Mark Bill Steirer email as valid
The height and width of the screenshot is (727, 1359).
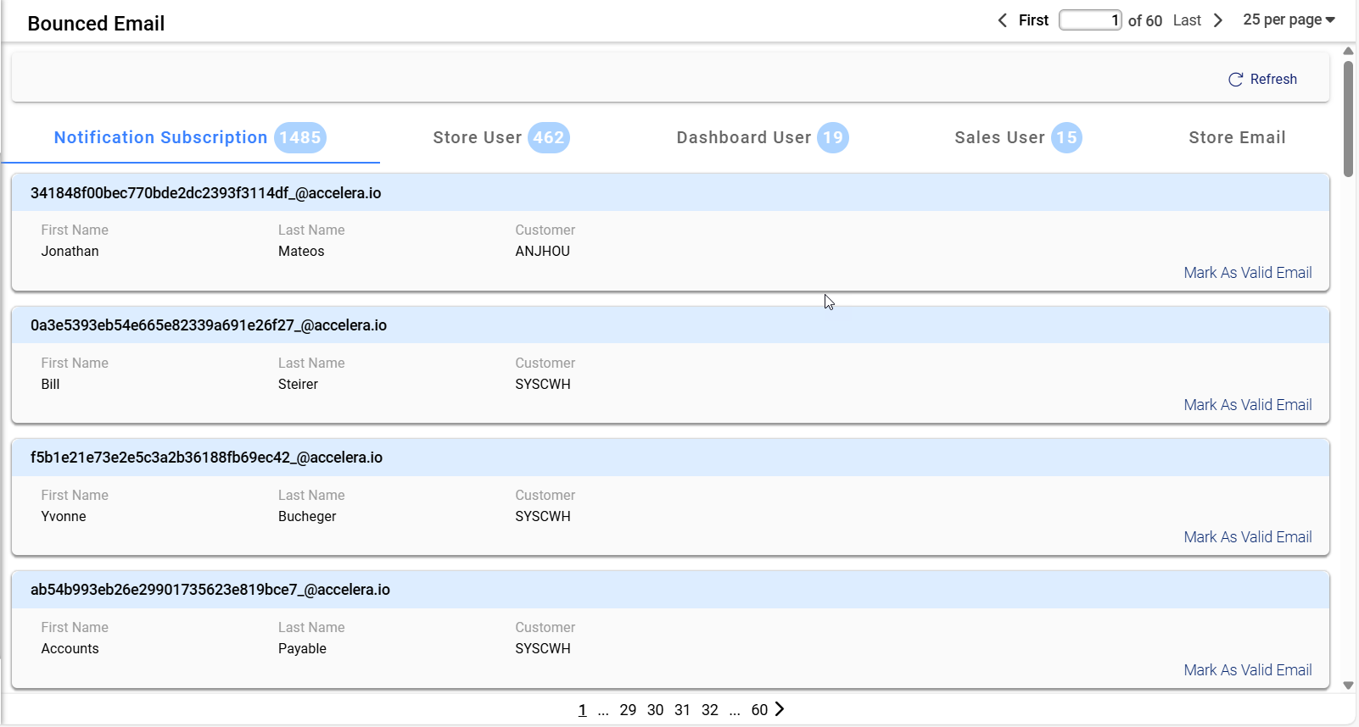pyautogui.click(x=1247, y=405)
